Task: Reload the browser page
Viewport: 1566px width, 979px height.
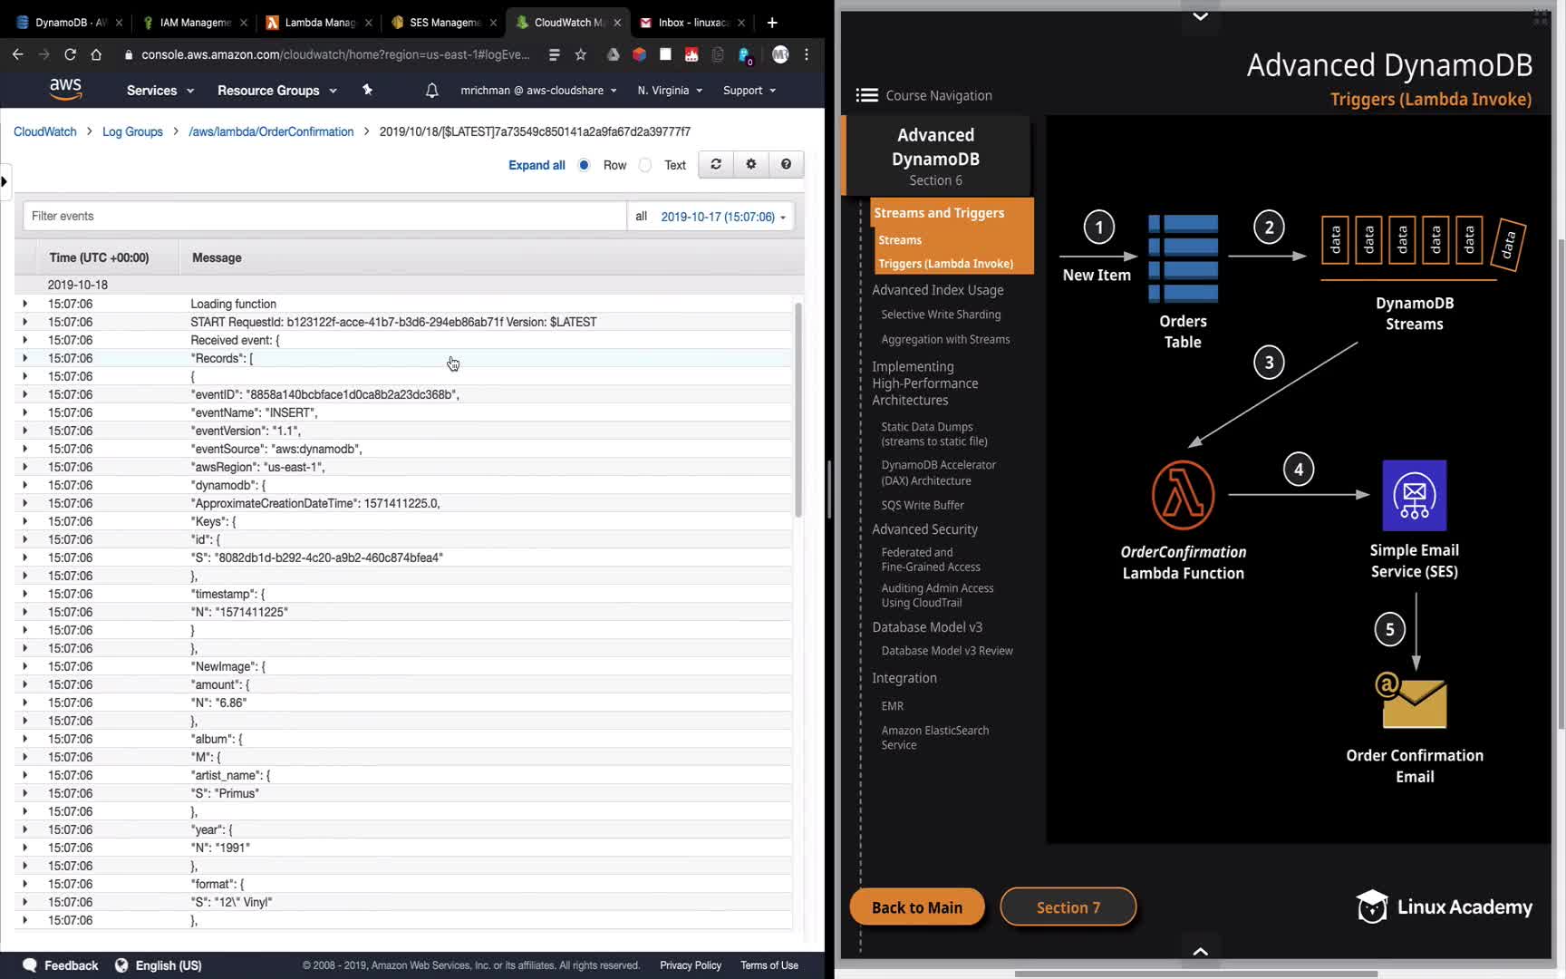Action: tap(70, 54)
